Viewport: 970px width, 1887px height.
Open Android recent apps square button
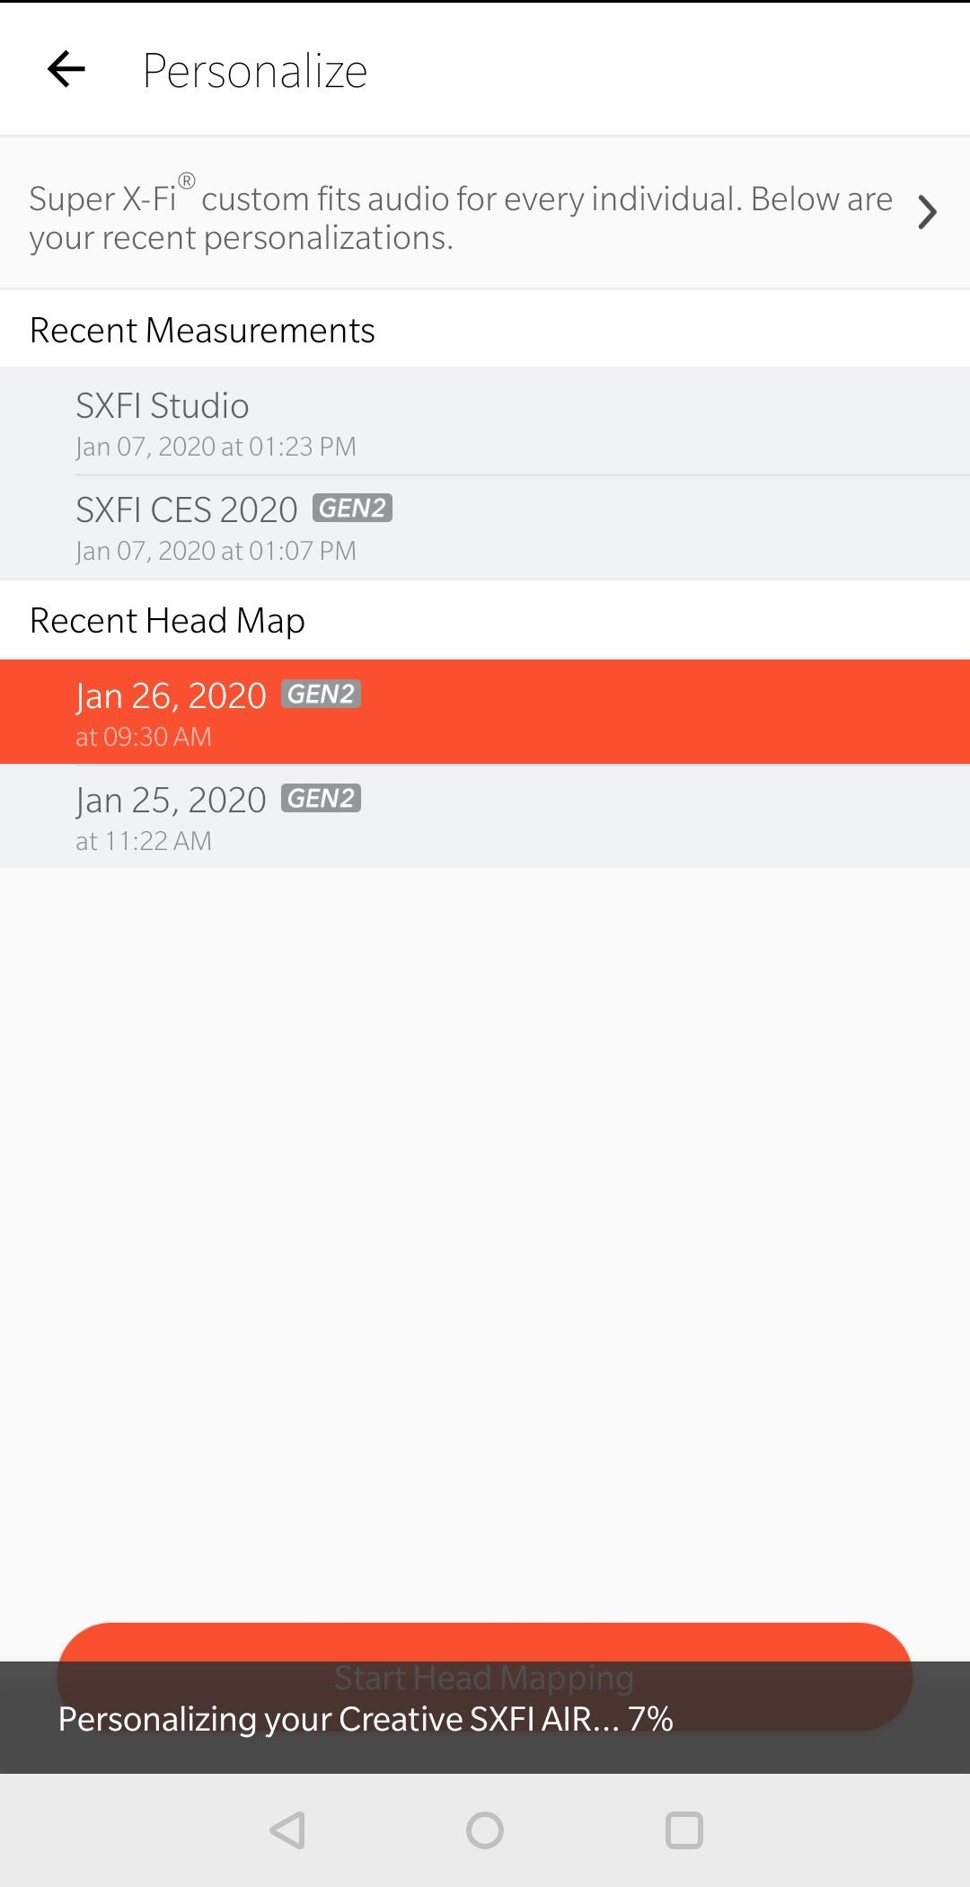click(683, 1830)
